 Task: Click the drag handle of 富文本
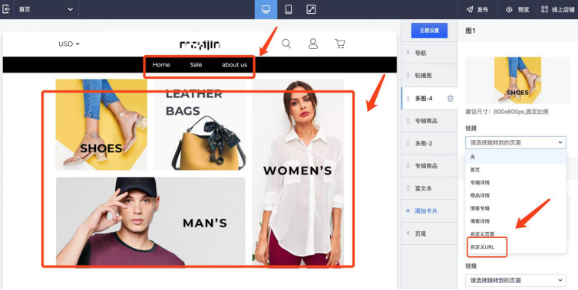[x=408, y=188]
